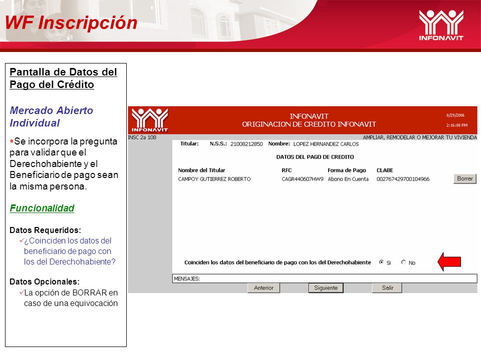Click the 'Datos Opcionales:' heading
The image size is (481, 360).
[45, 281]
